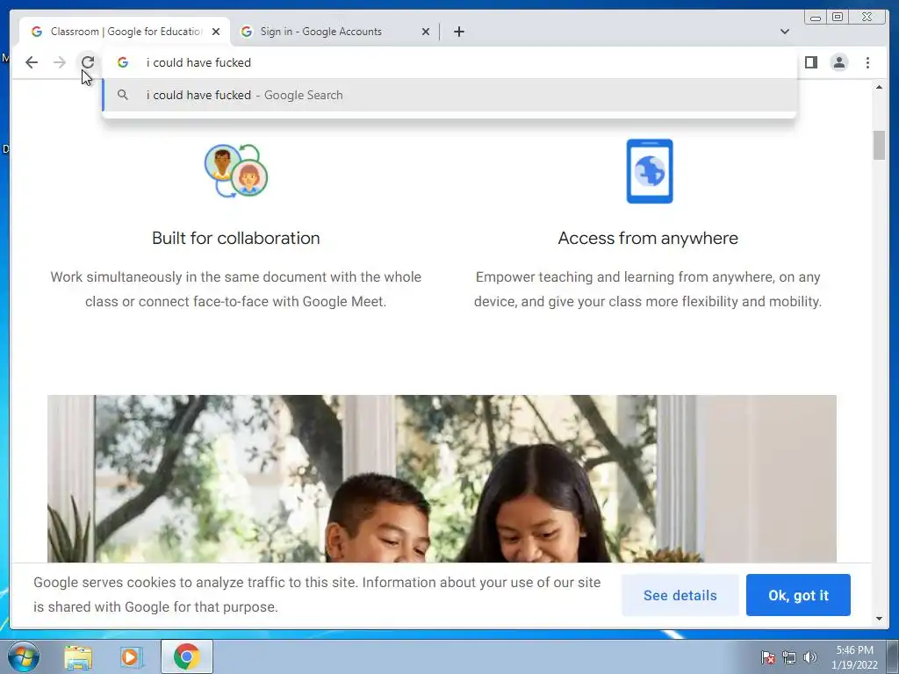Image resolution: width=899 pixels, height=674 pixels.
Task: Open the side panel icon
Action: tap(810, 62)
